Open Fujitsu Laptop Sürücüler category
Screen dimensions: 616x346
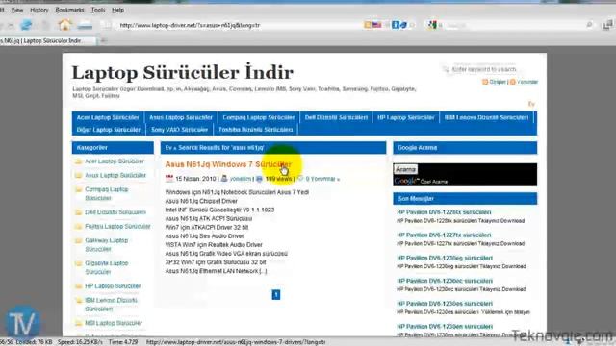click(117, 227)
